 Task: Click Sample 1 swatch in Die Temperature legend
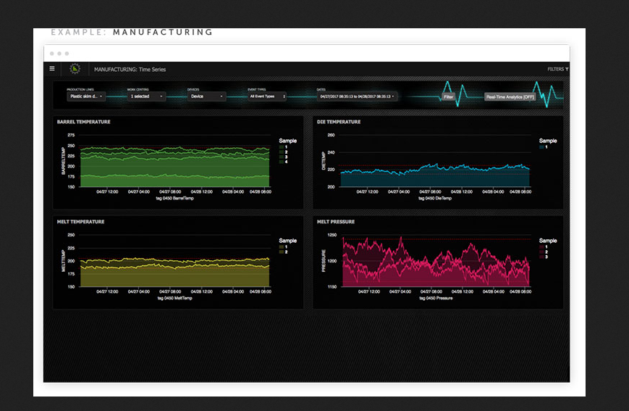(x=542, y=147)
